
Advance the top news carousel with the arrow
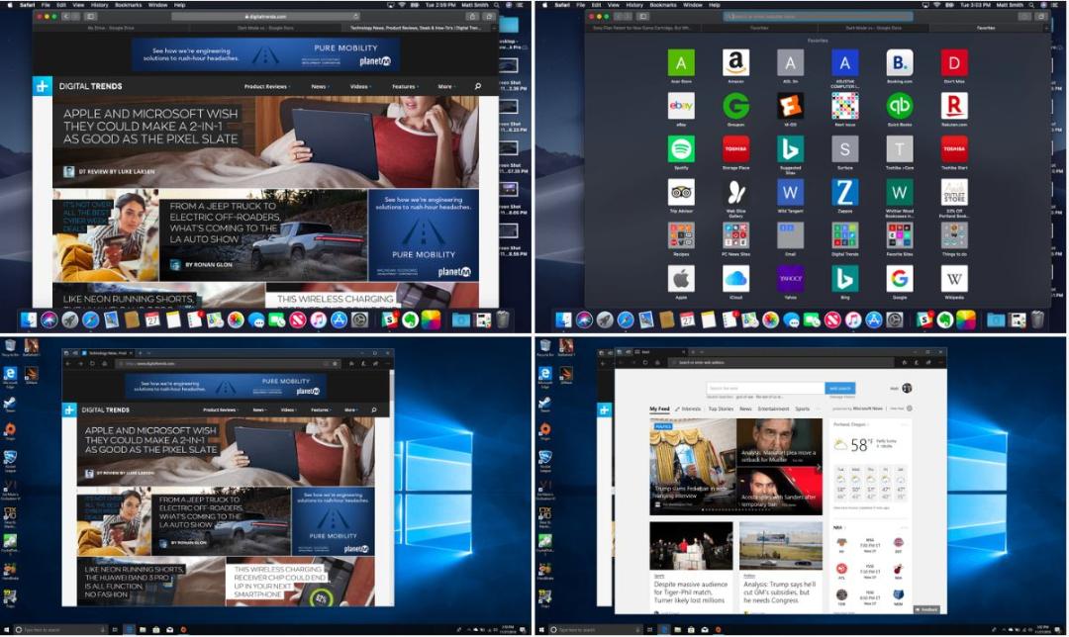[x=819, y=467]
